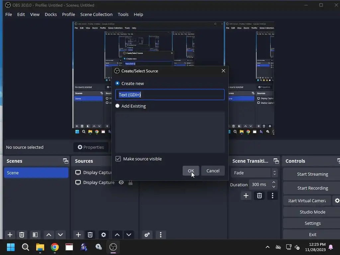Open audio mixer three-dot menu
This screenshot has height=255, width=340.
point(161,235)
